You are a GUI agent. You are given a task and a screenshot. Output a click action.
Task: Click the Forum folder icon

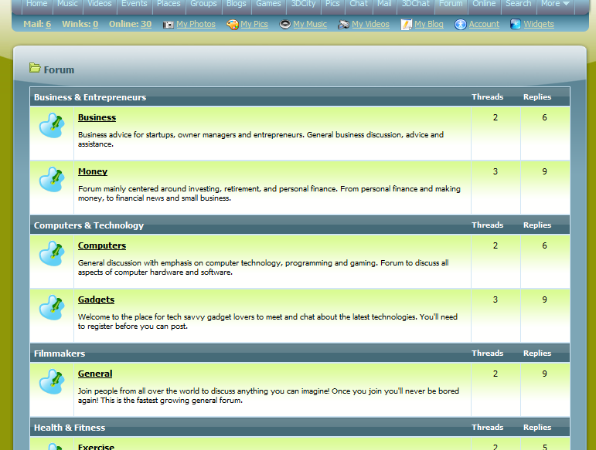pos(35,69)
